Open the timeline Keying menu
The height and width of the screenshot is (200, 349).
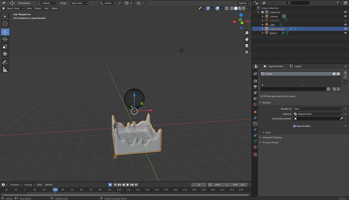tap(29, 185)
